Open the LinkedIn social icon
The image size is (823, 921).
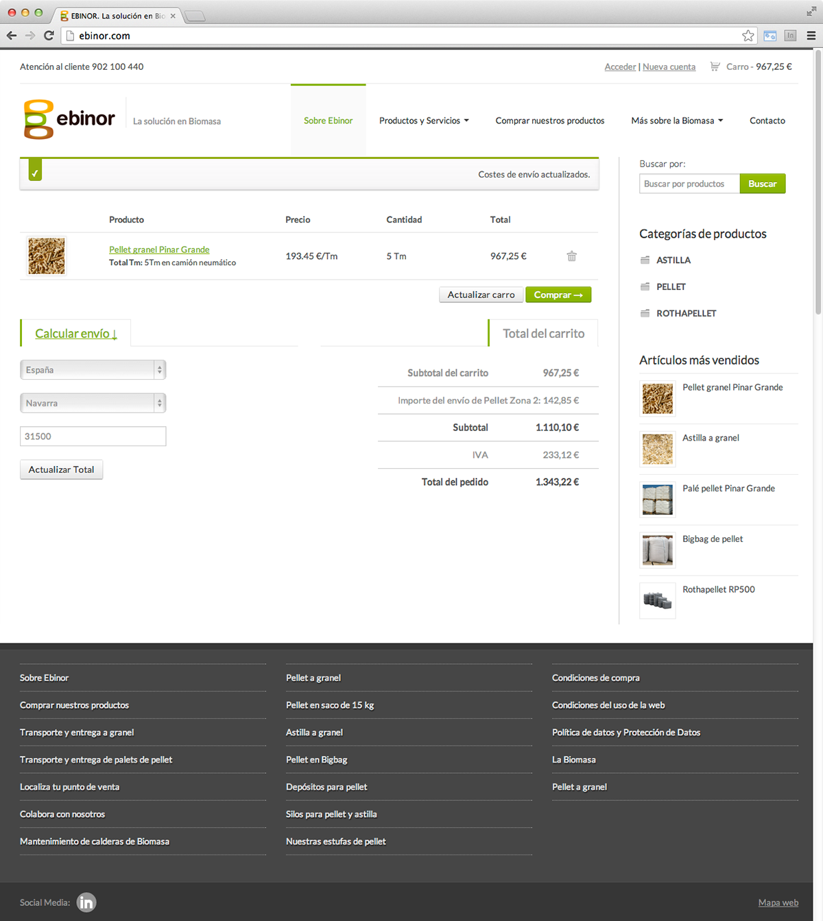[86, 902]
